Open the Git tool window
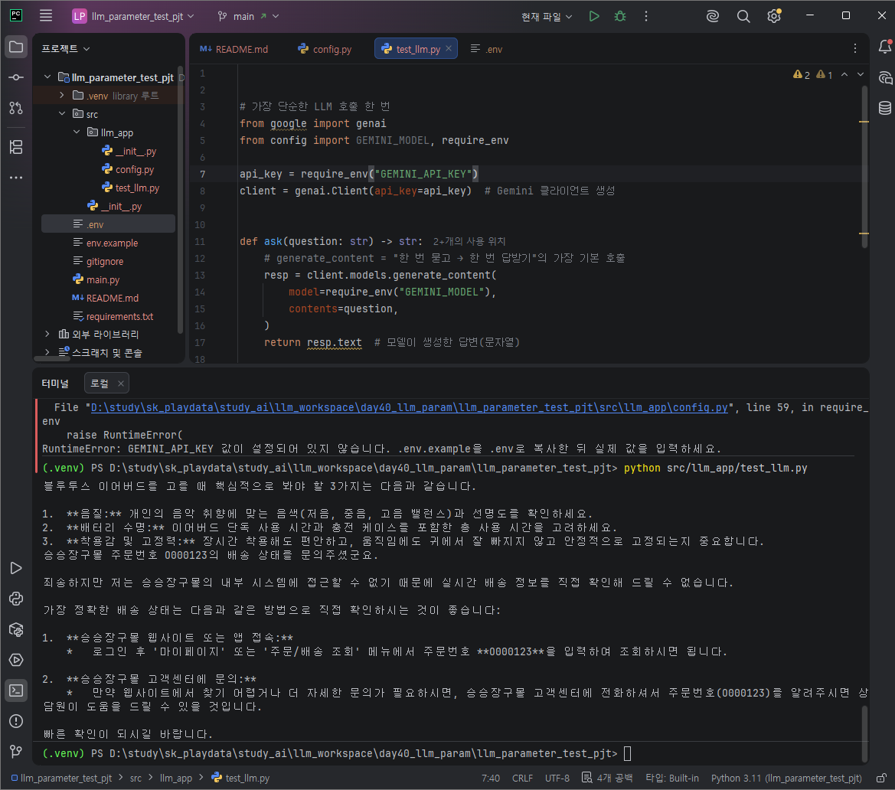 point(16,751)
